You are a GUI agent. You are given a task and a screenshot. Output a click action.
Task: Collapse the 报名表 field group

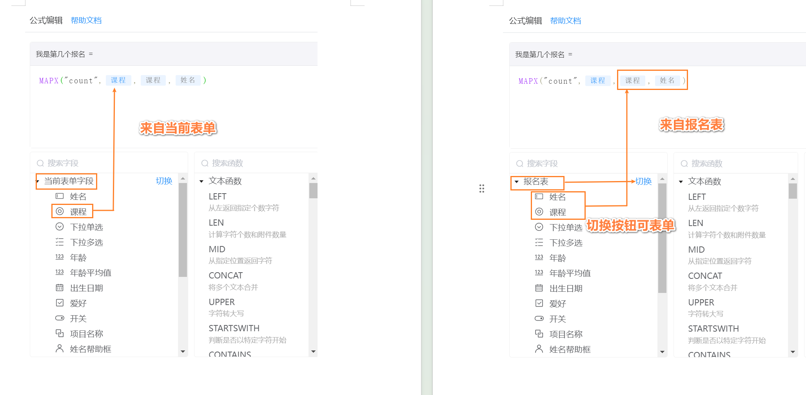point(517,182)
